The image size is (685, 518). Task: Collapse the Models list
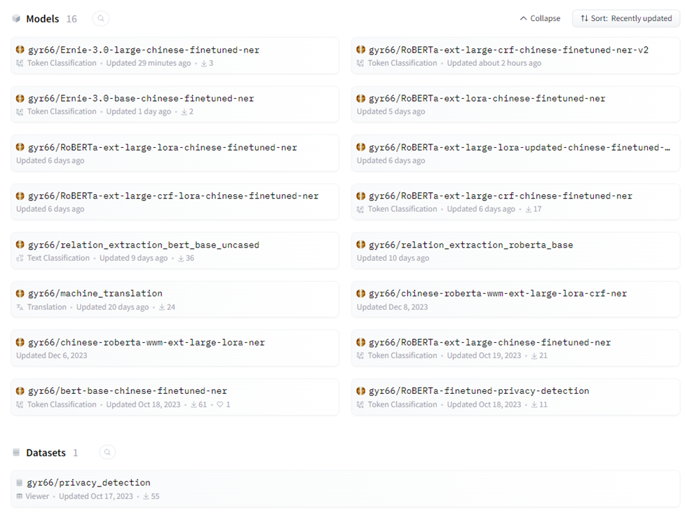coord(540,18)
